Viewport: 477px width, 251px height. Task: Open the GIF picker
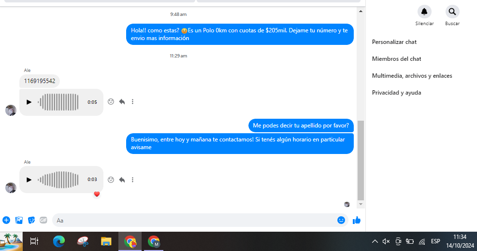pos(43,220)
